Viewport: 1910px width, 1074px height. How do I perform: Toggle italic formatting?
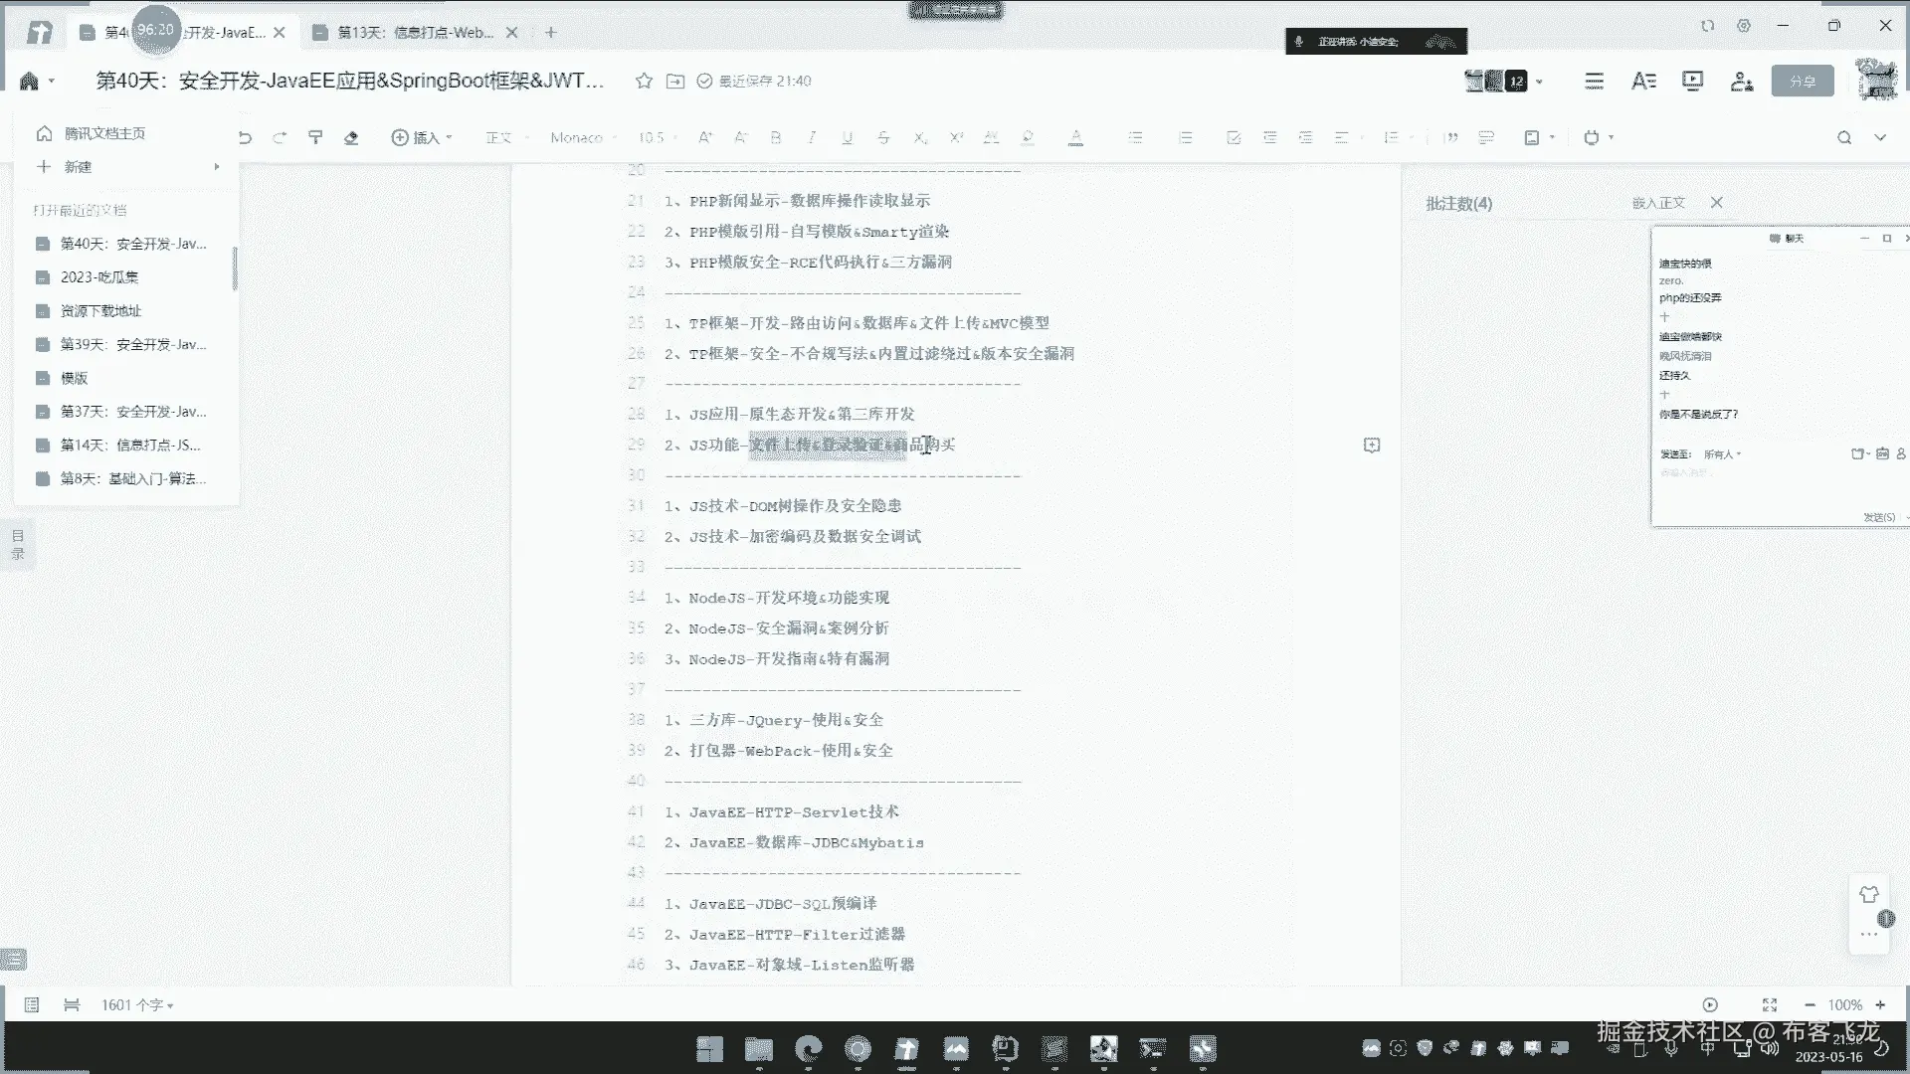click(812, 138)
